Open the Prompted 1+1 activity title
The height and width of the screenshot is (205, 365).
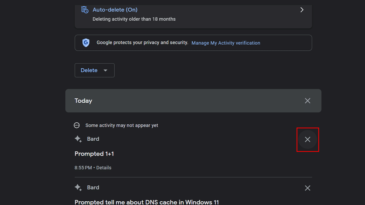tap(94, 154)
